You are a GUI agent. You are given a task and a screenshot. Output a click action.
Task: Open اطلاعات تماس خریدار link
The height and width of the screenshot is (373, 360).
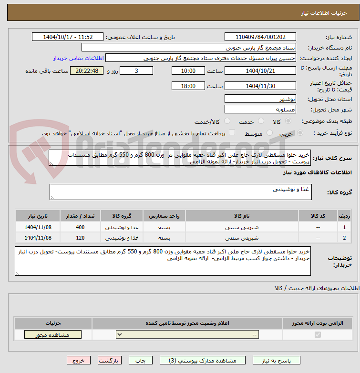tap(78, 58)
